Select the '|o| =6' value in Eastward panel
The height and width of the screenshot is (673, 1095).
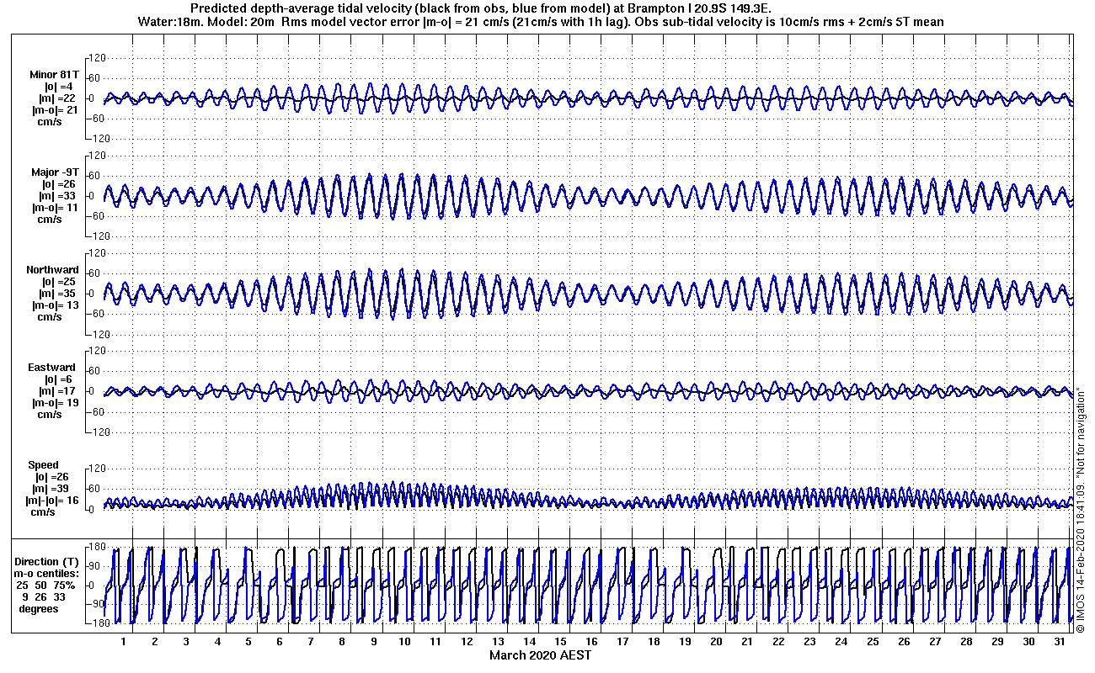(58, 379)
